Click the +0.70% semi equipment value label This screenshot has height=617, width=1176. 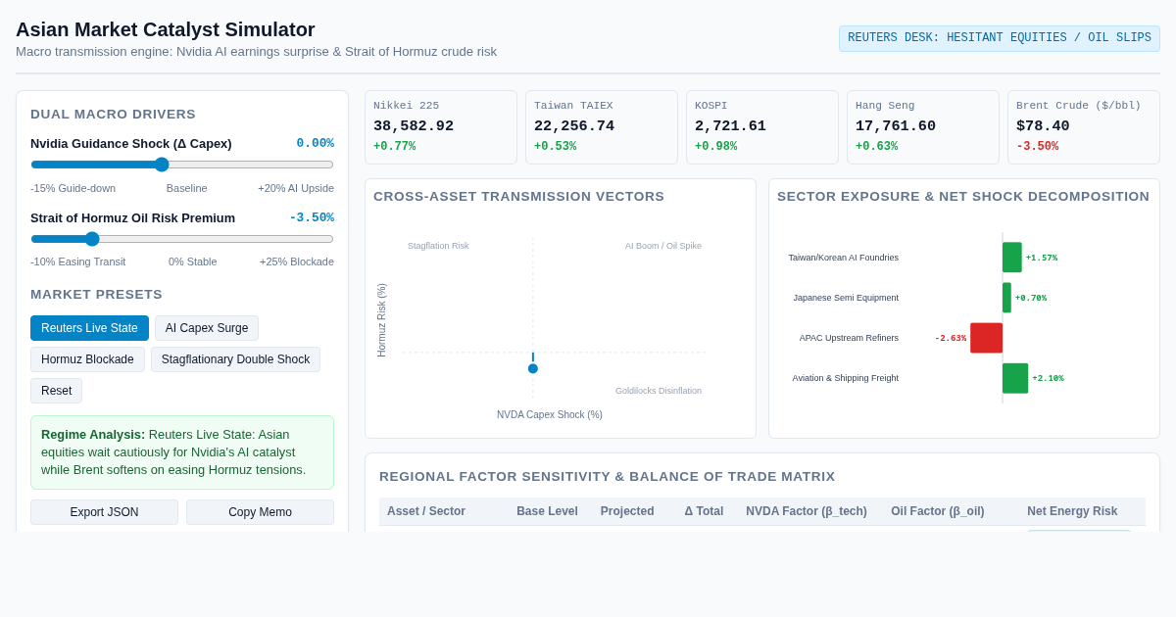tap(1031, 298)
